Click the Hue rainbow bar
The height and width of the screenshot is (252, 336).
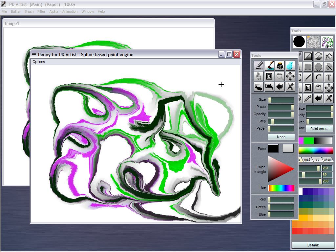click(x=281, y=188)
